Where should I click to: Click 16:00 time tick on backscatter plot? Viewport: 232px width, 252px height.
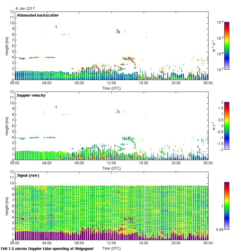[144, 83]
